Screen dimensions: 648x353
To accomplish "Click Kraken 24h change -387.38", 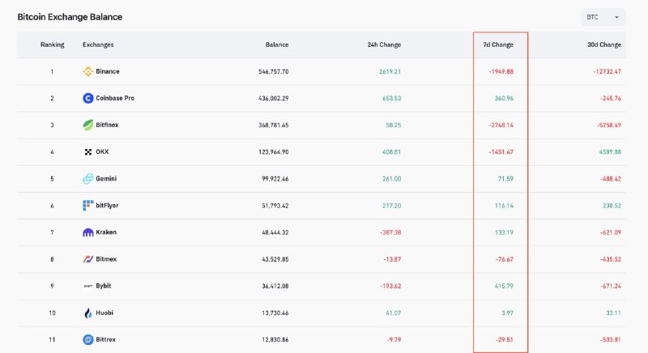I will point(390,232).
